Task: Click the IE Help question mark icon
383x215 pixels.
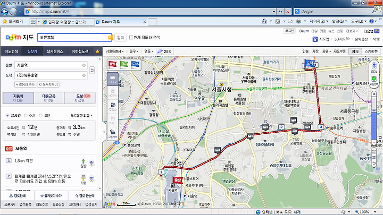Action: click(x=371, y=21)
